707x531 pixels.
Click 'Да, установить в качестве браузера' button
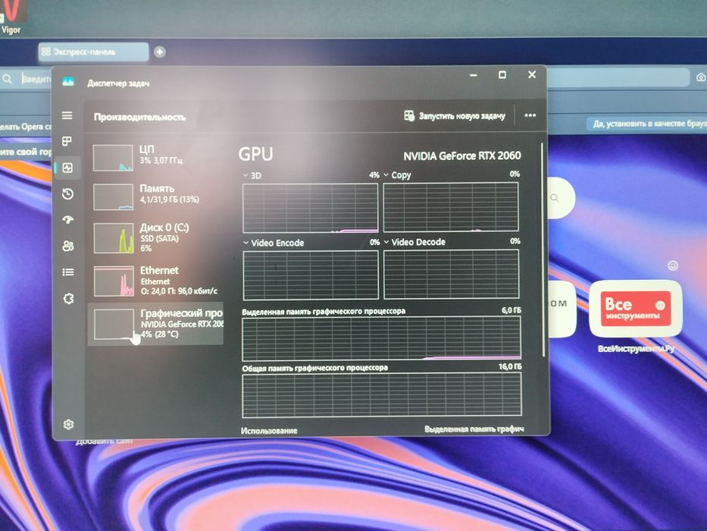(x=649, y=123)
